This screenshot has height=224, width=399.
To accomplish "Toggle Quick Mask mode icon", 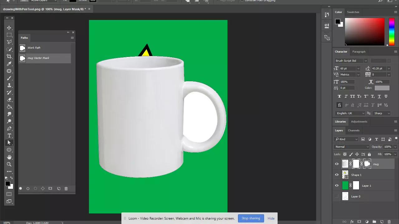I will tap(9, 194).
